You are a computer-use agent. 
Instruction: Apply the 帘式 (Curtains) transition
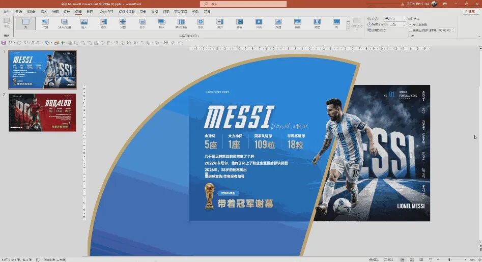click(x=317, y=23)
